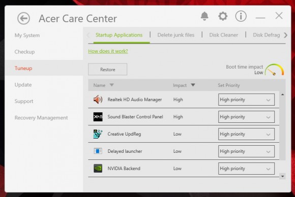Click the 'High' impact value for Sound Blaster
Screen dimensions: 295x197
[x=178, y=117]
